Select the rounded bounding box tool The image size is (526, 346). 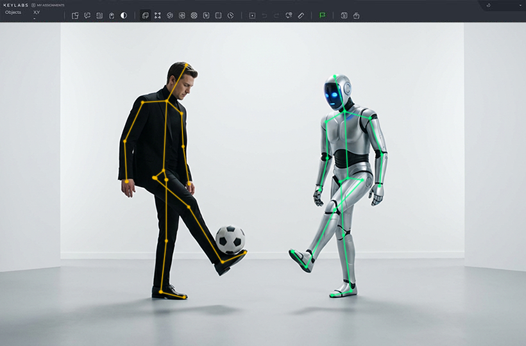pos(218,15)
